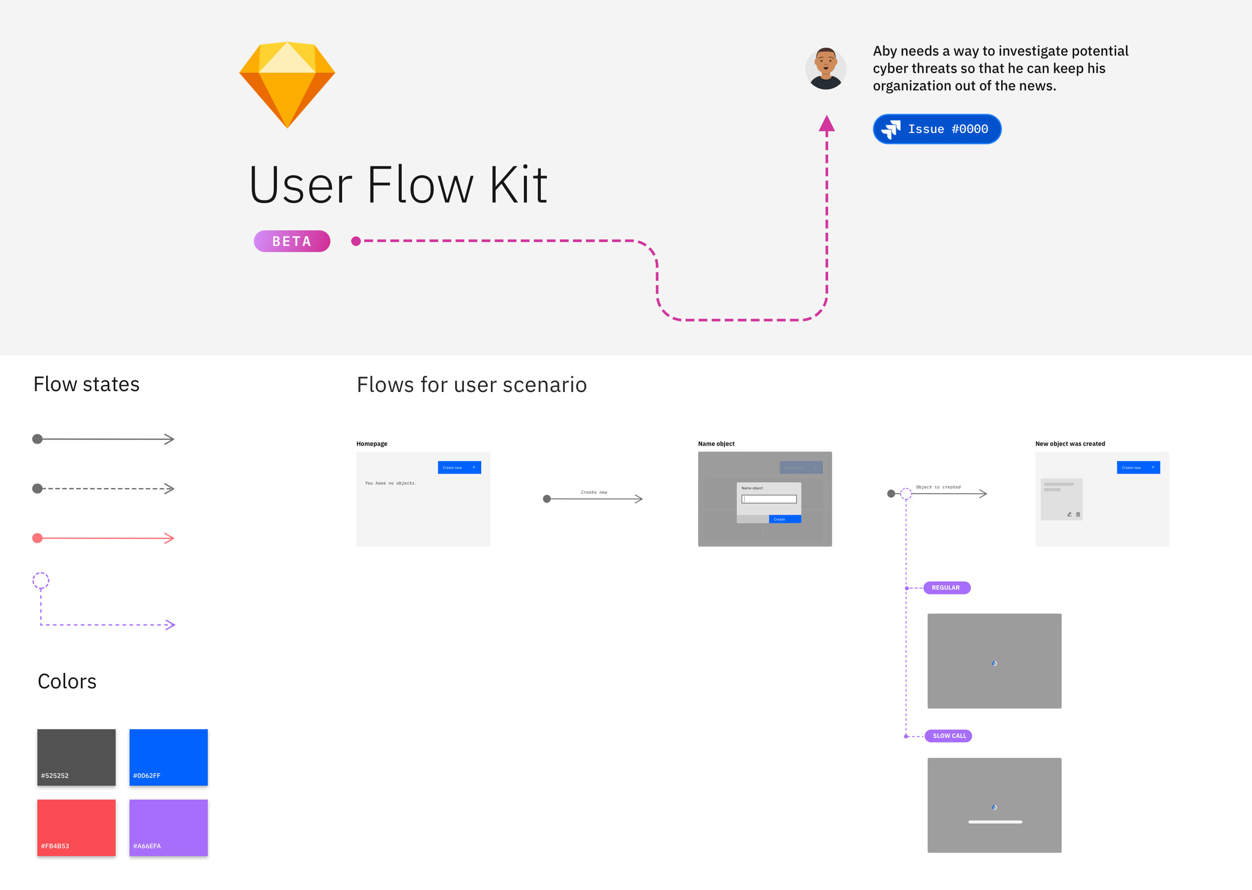1252x890 pixels.
Task: Select the Aby persona description text
Action: click(1001, 69)
